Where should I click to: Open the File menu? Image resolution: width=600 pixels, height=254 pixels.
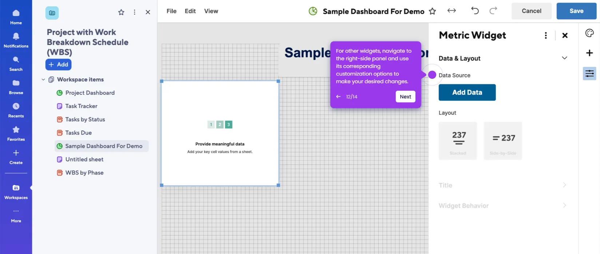pyautogui.click(x=171, y=11)
